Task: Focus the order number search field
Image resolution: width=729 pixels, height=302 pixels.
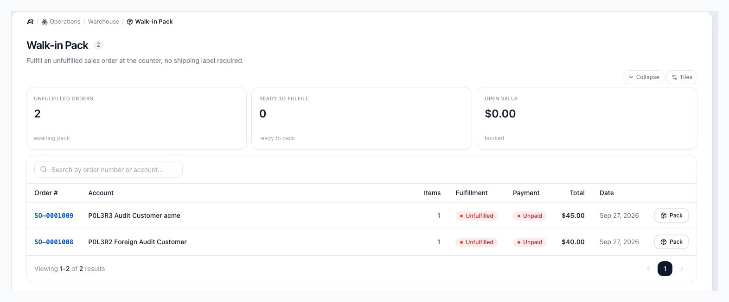Action: coord(109,170)
